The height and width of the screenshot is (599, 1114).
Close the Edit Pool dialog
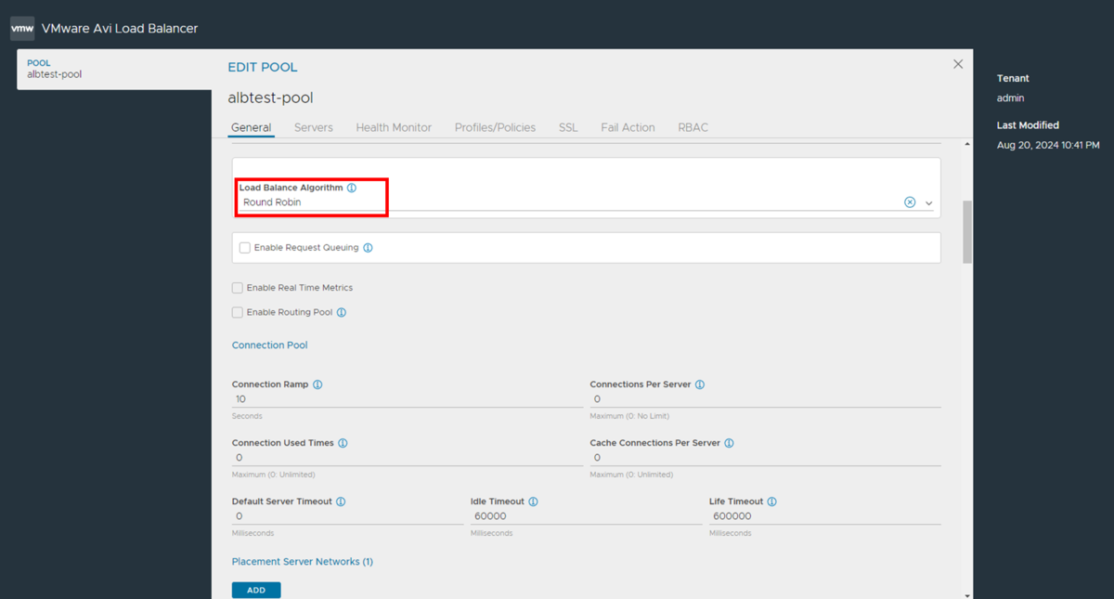coord(958,64)
